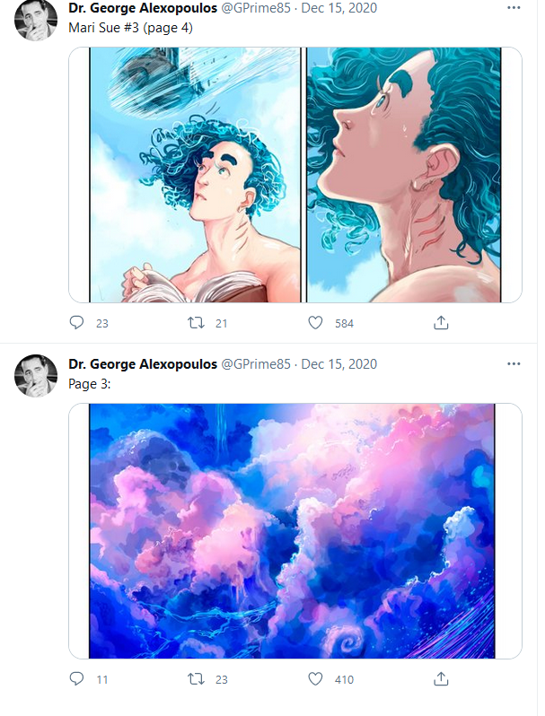545x716 pixels.
Task: Open Dec 15, 2020 timestamp of Page 3 tweet
Action: tap(339, 364)
